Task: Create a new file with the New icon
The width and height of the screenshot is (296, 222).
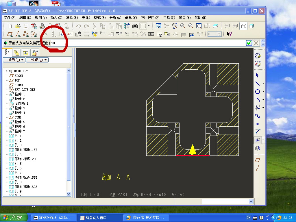Action: click(x=10, y=26)
